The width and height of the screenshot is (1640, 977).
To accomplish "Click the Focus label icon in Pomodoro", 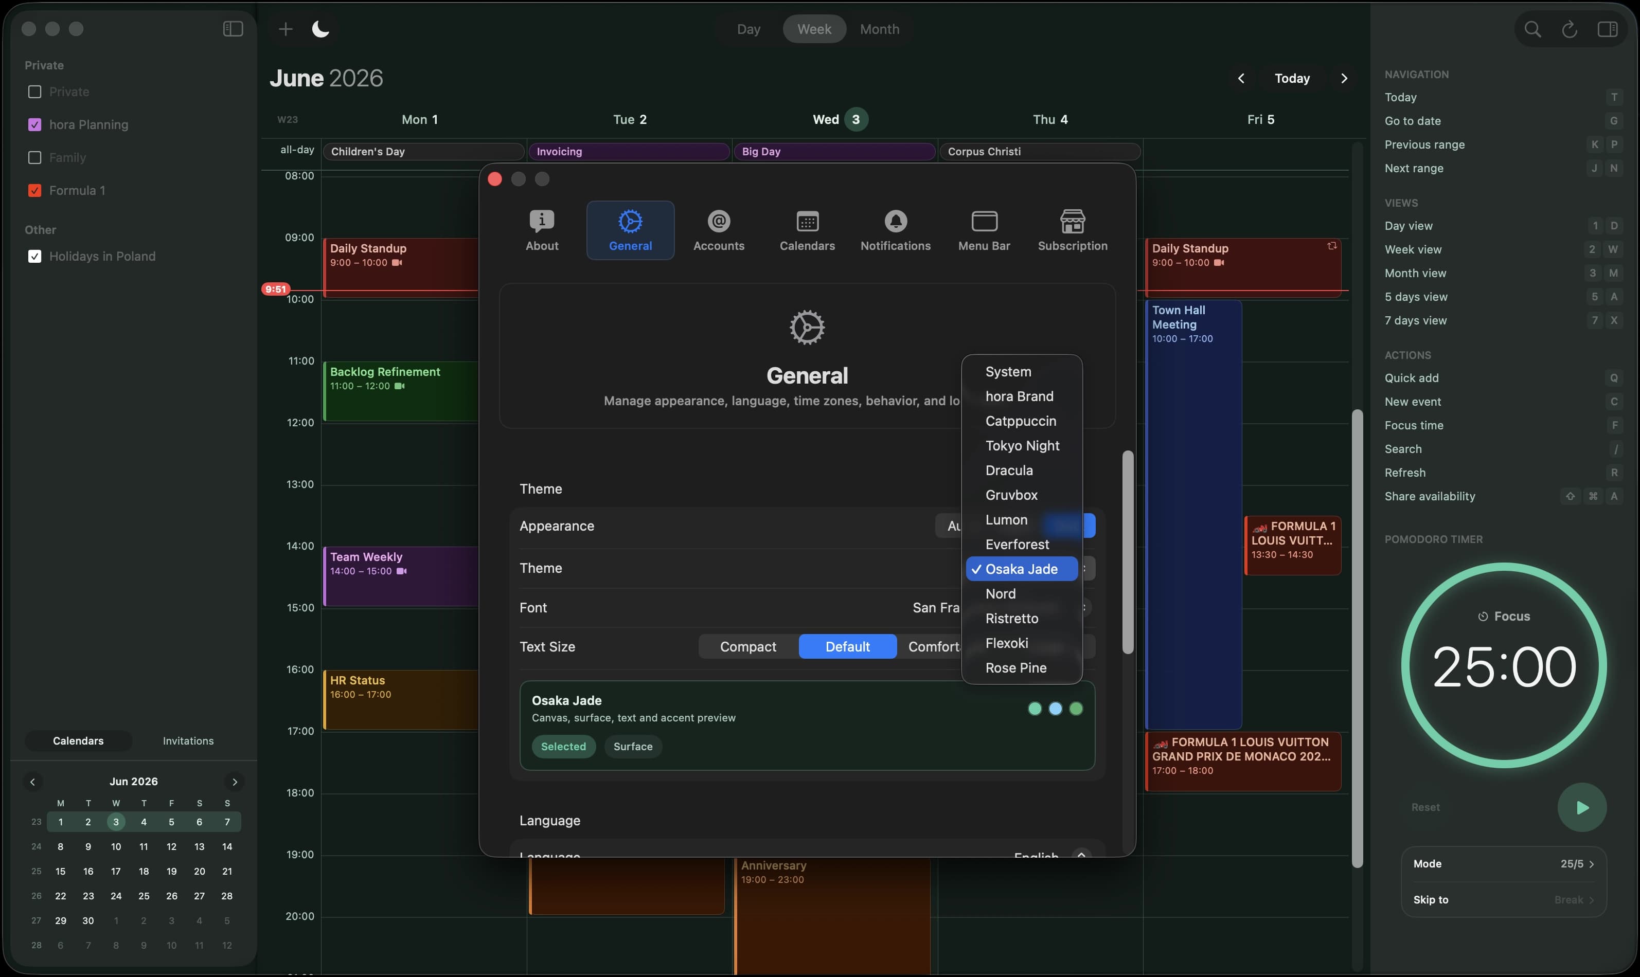I will [1483, 617].
